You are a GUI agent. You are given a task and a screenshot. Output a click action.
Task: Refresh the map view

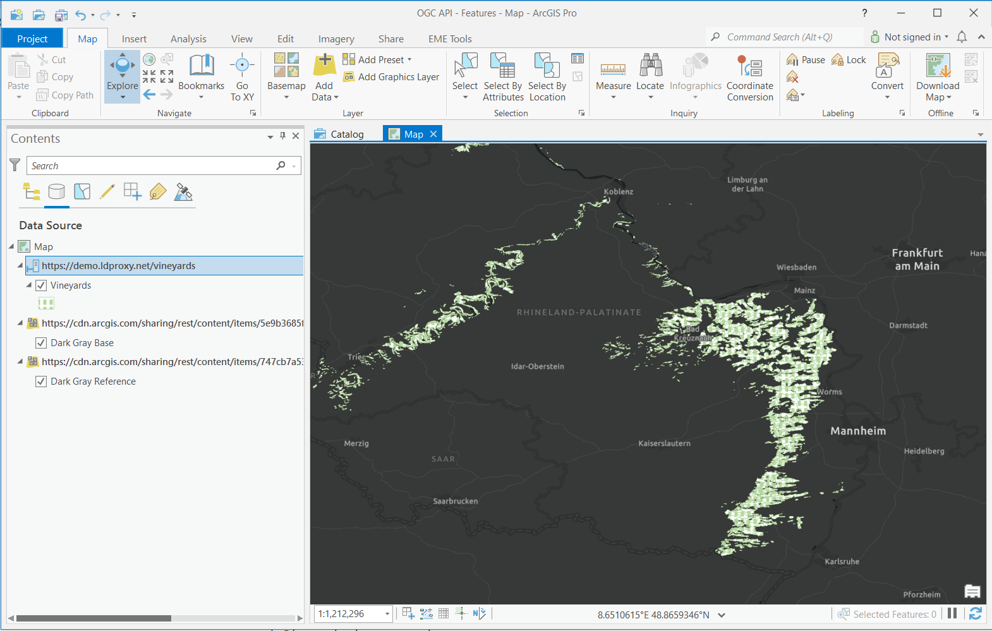pyautogui.click(x=975, y=614)
